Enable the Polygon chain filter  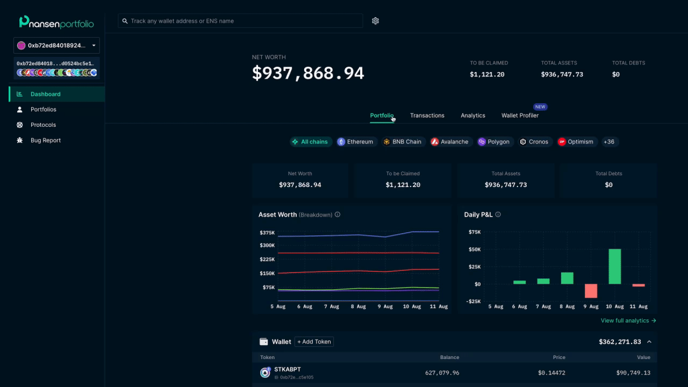[494, 141]
